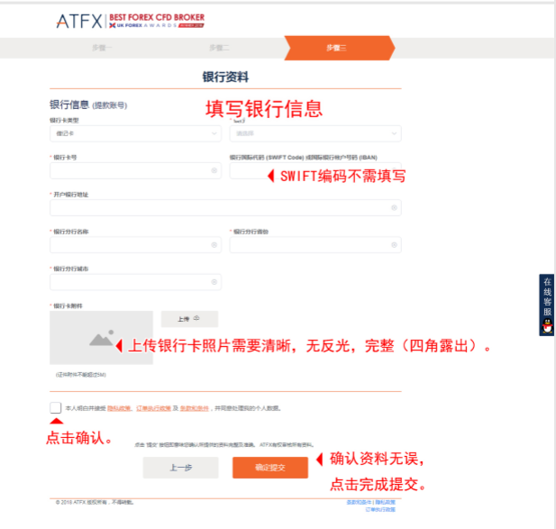The height and width of the screenshot is (529, 556).
Task: Clear the bank card number field icon
Action: 214,170
